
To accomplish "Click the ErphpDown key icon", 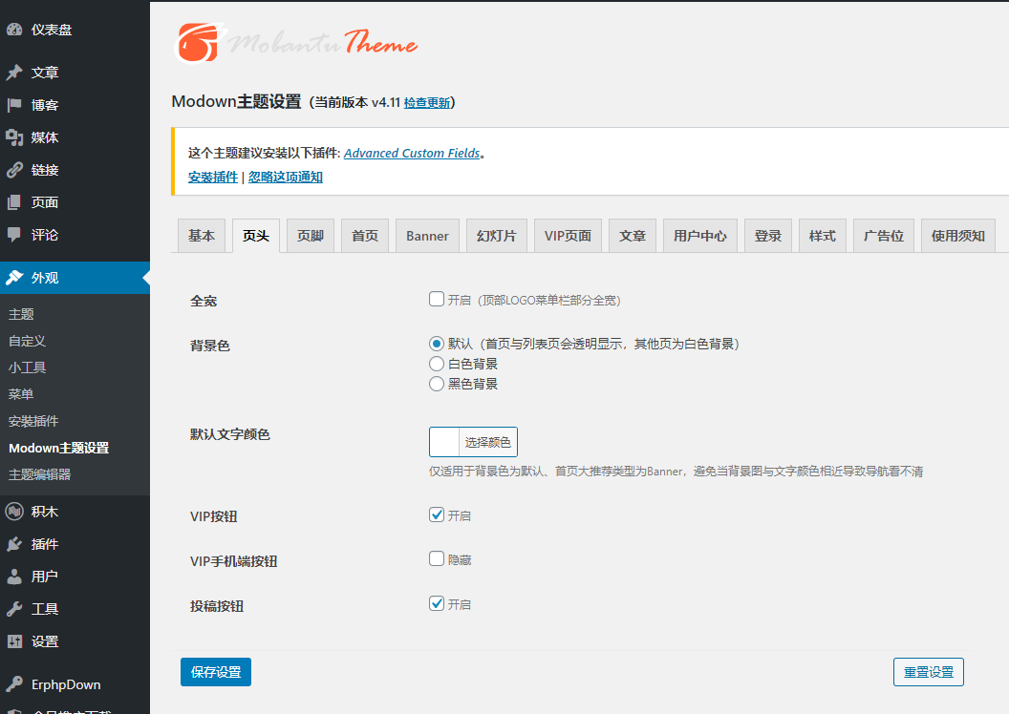I will coord(14,684).
